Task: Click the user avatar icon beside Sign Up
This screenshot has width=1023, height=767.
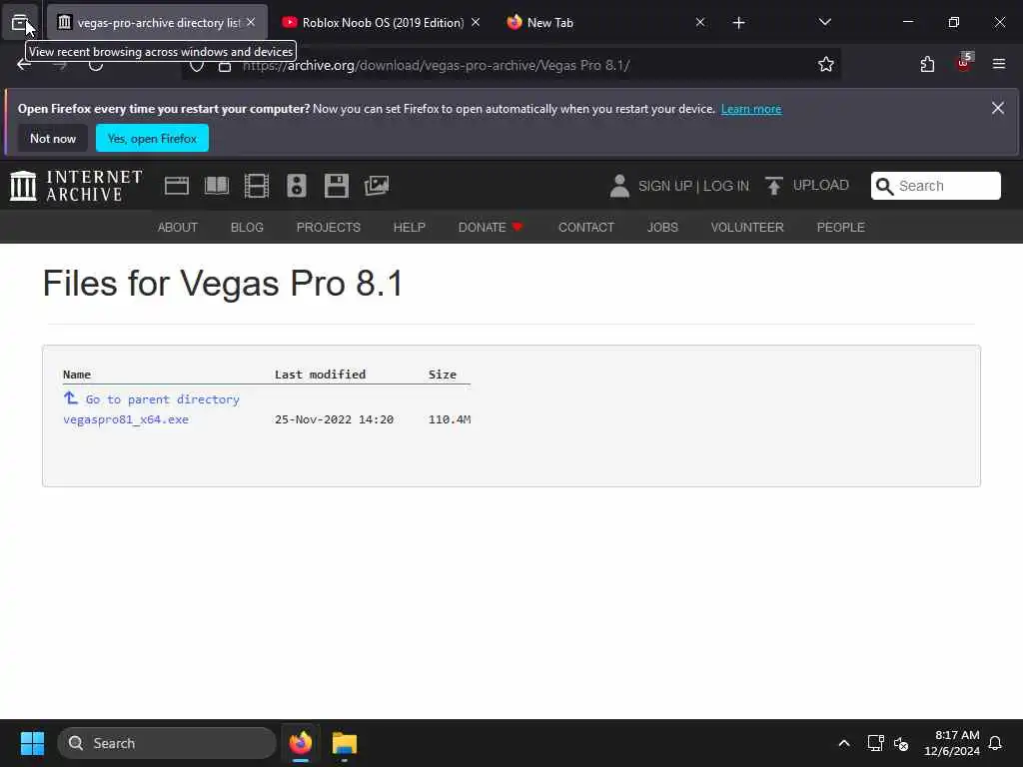Action: click(x=619, y=186)
